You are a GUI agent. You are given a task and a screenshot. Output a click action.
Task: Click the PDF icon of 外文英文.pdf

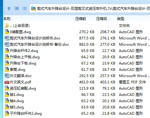7,82
